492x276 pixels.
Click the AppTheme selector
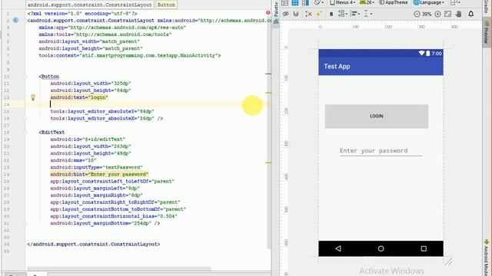pyautogui.click(x=393, y=2)
